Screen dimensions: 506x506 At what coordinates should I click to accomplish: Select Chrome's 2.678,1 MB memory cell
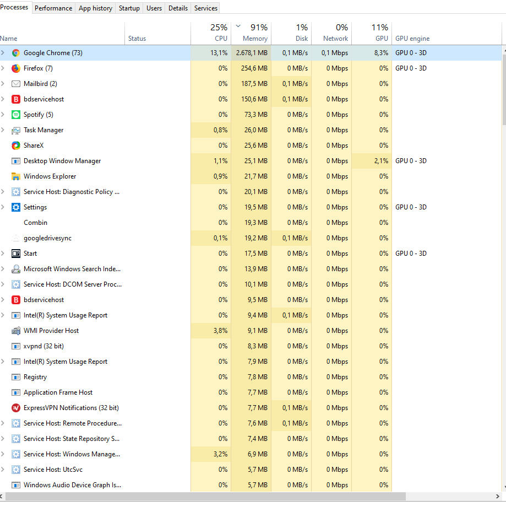tap(251, 53)
